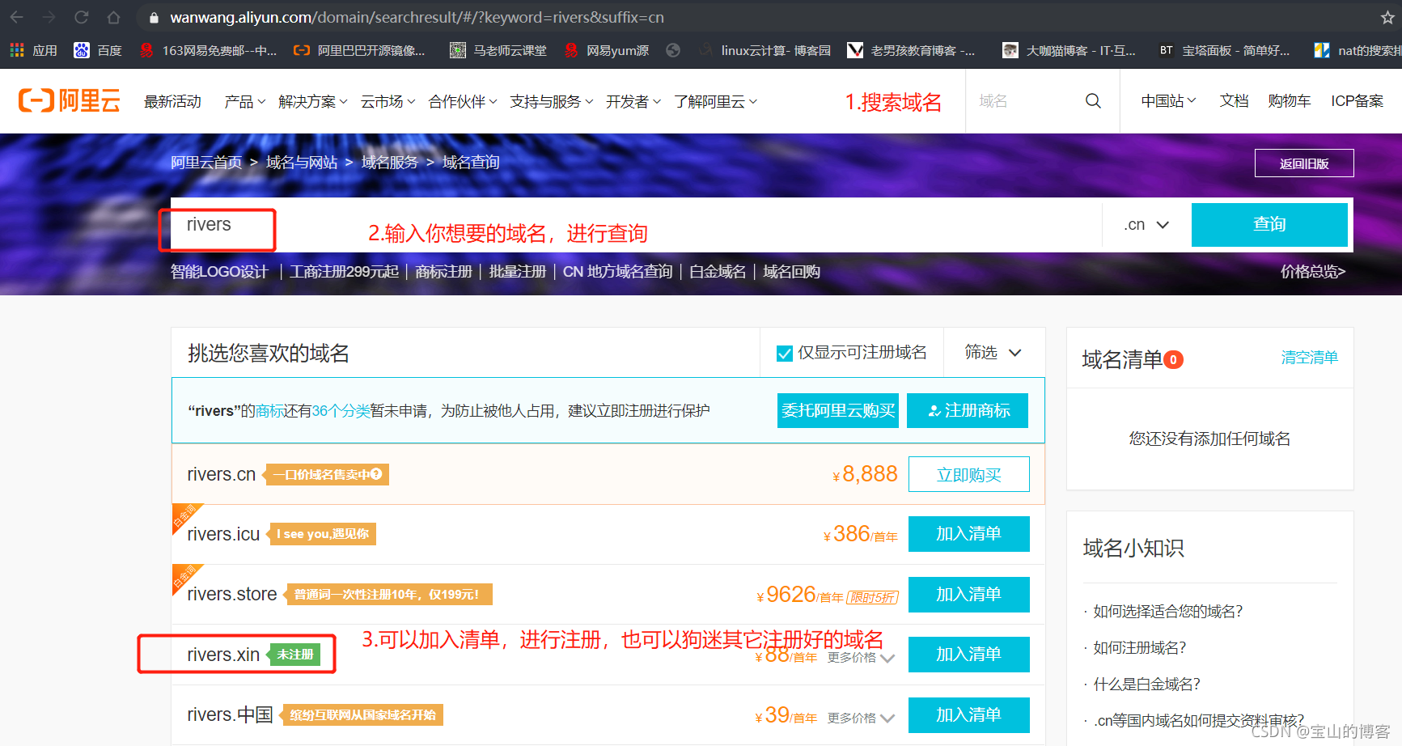
Task: Click the 查询 search button
Action: [1269, 224]
